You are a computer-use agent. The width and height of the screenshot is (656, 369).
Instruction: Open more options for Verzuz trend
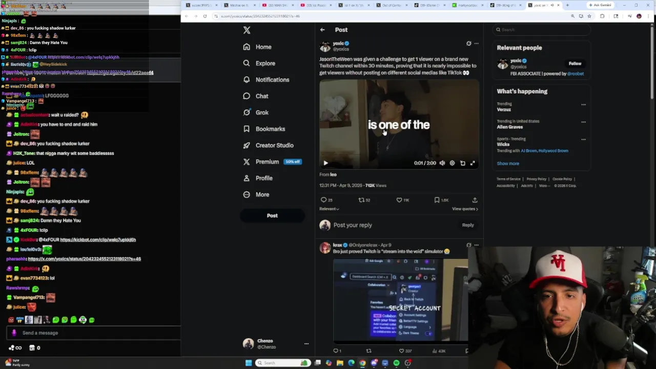tap(583, 105)
